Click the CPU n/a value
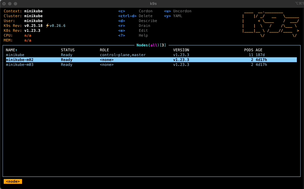This screenshot has height=189, width=304. point(28,35)
